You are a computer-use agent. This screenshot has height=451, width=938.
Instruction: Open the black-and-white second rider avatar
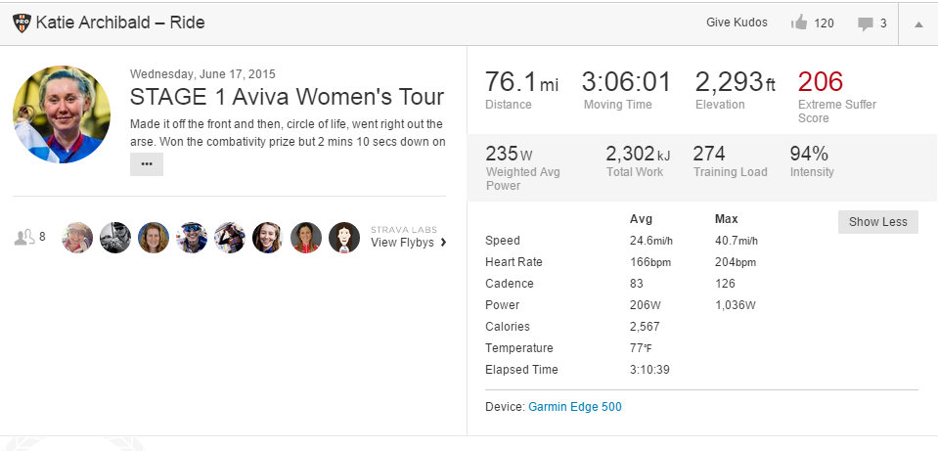point(115,238)
